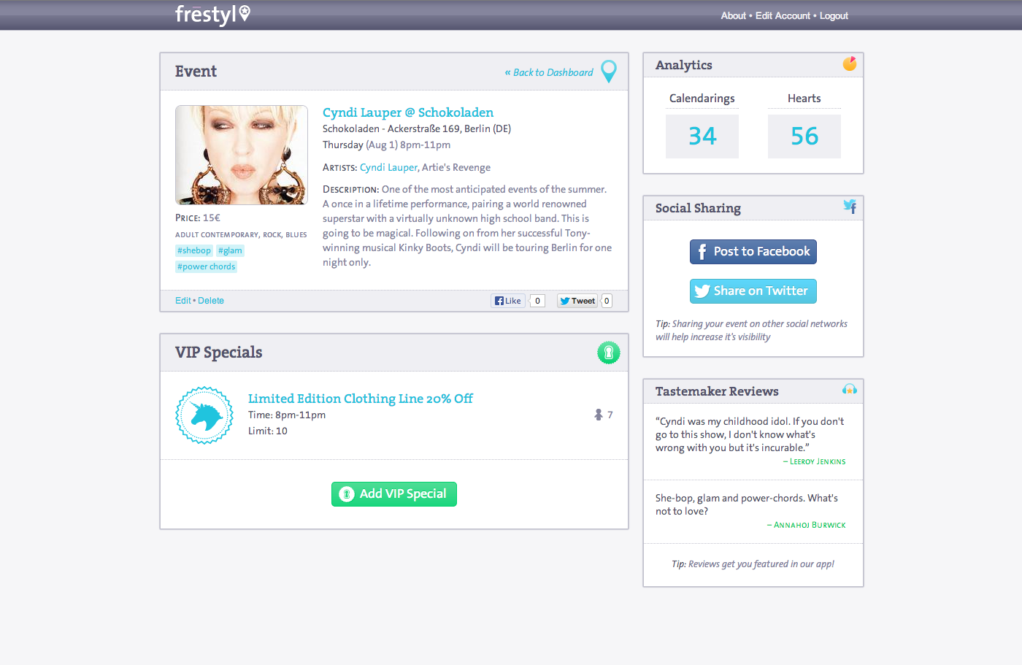1022x665 pixels.
Task: Select the #power chords tag
Action: [207, 266]
